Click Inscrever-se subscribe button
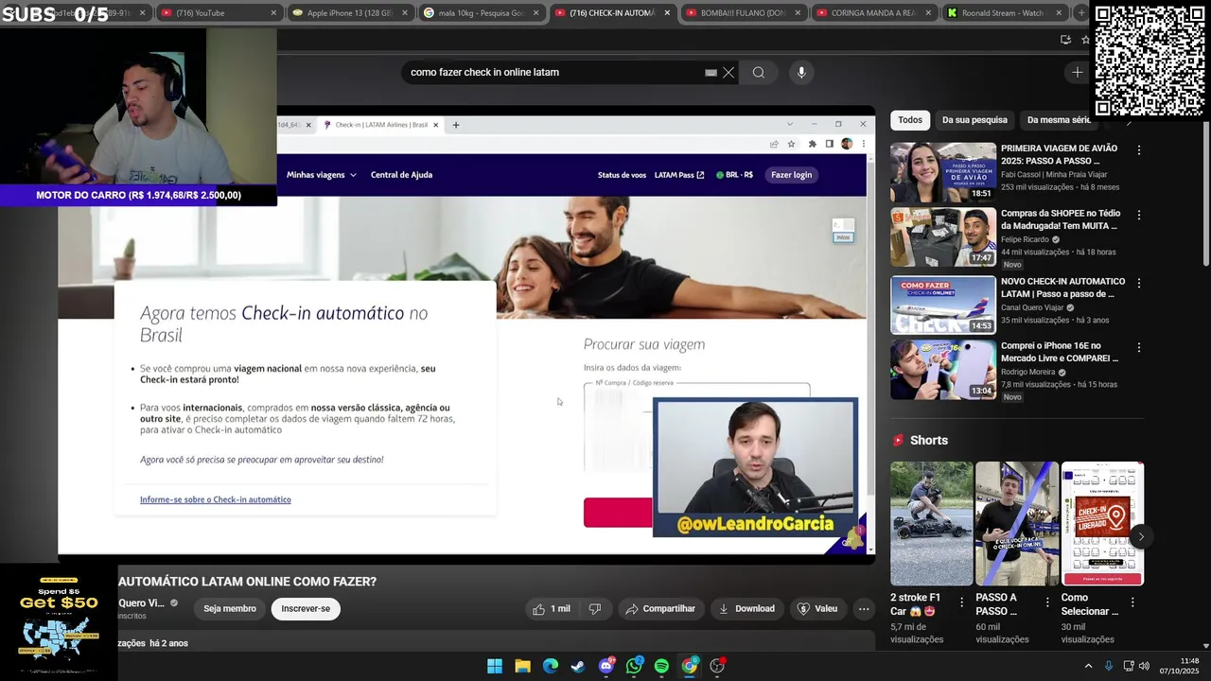Viewport: 1211px width, 681px height. point(306,609)
